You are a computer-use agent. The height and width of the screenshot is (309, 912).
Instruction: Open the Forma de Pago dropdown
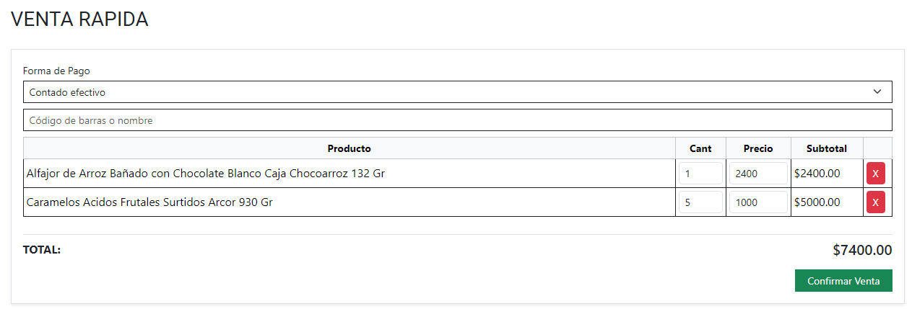pos(457,92)
